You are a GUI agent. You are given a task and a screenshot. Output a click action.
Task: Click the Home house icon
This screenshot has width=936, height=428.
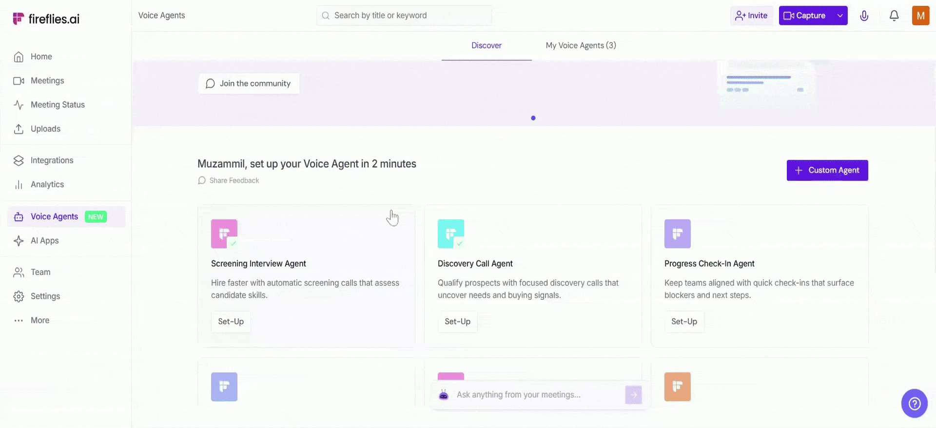click(19, 57)
